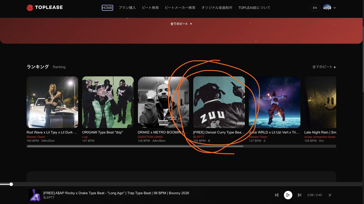Visit TOPLEASEについて page
Screen dimensions: 364x204
coord(254,8)
